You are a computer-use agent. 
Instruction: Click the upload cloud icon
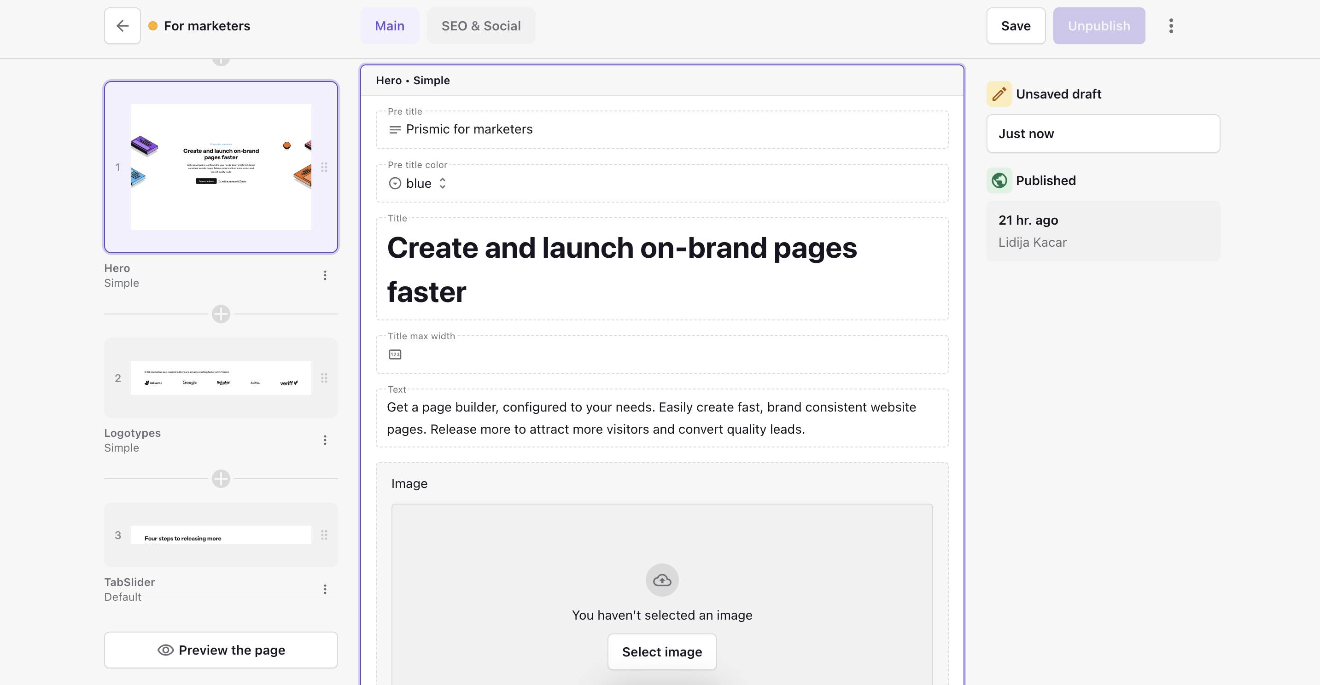point(662,580)
